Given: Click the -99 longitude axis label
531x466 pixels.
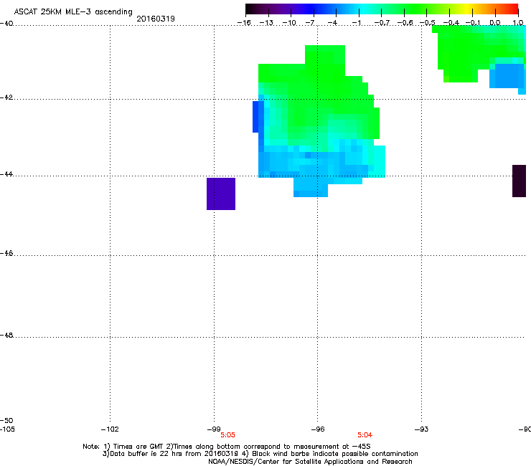Looking at the screenshot, I should [x=214, y=429].
